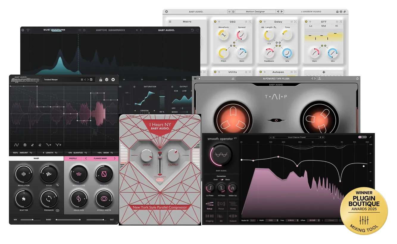The image size is (397, 244).
Task: Click the QUANTIZE stepper arrows in HyperWarp
Action: tap(85, 153)
